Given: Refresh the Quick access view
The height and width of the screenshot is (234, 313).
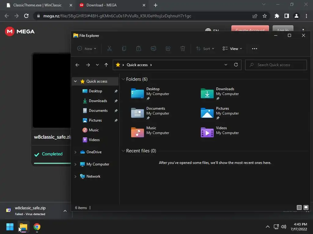Looking at the screenshot, I should click(236, 65).
